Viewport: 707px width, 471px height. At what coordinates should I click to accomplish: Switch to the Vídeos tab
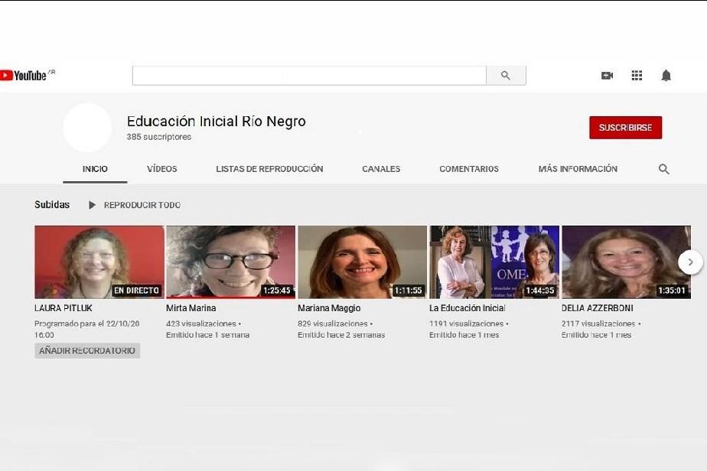point(161,169)
